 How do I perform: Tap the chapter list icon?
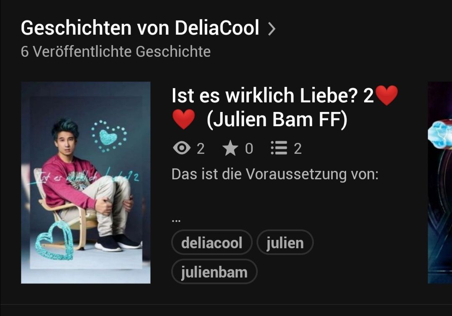click(x=279, y=148)
